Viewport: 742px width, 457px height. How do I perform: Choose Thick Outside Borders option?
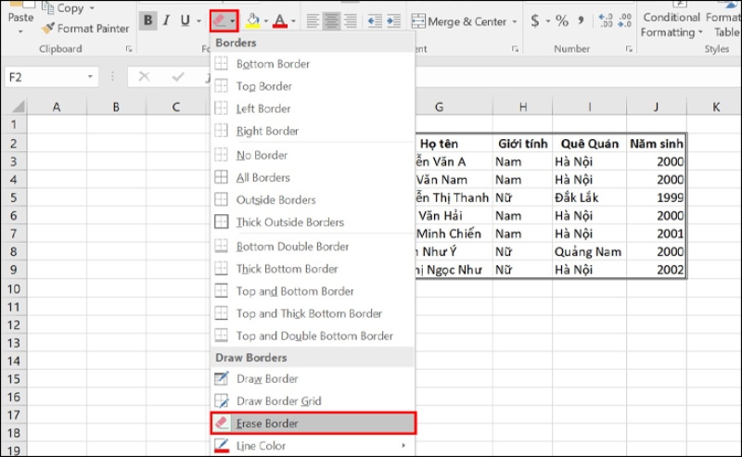click(x=313, y=222)
